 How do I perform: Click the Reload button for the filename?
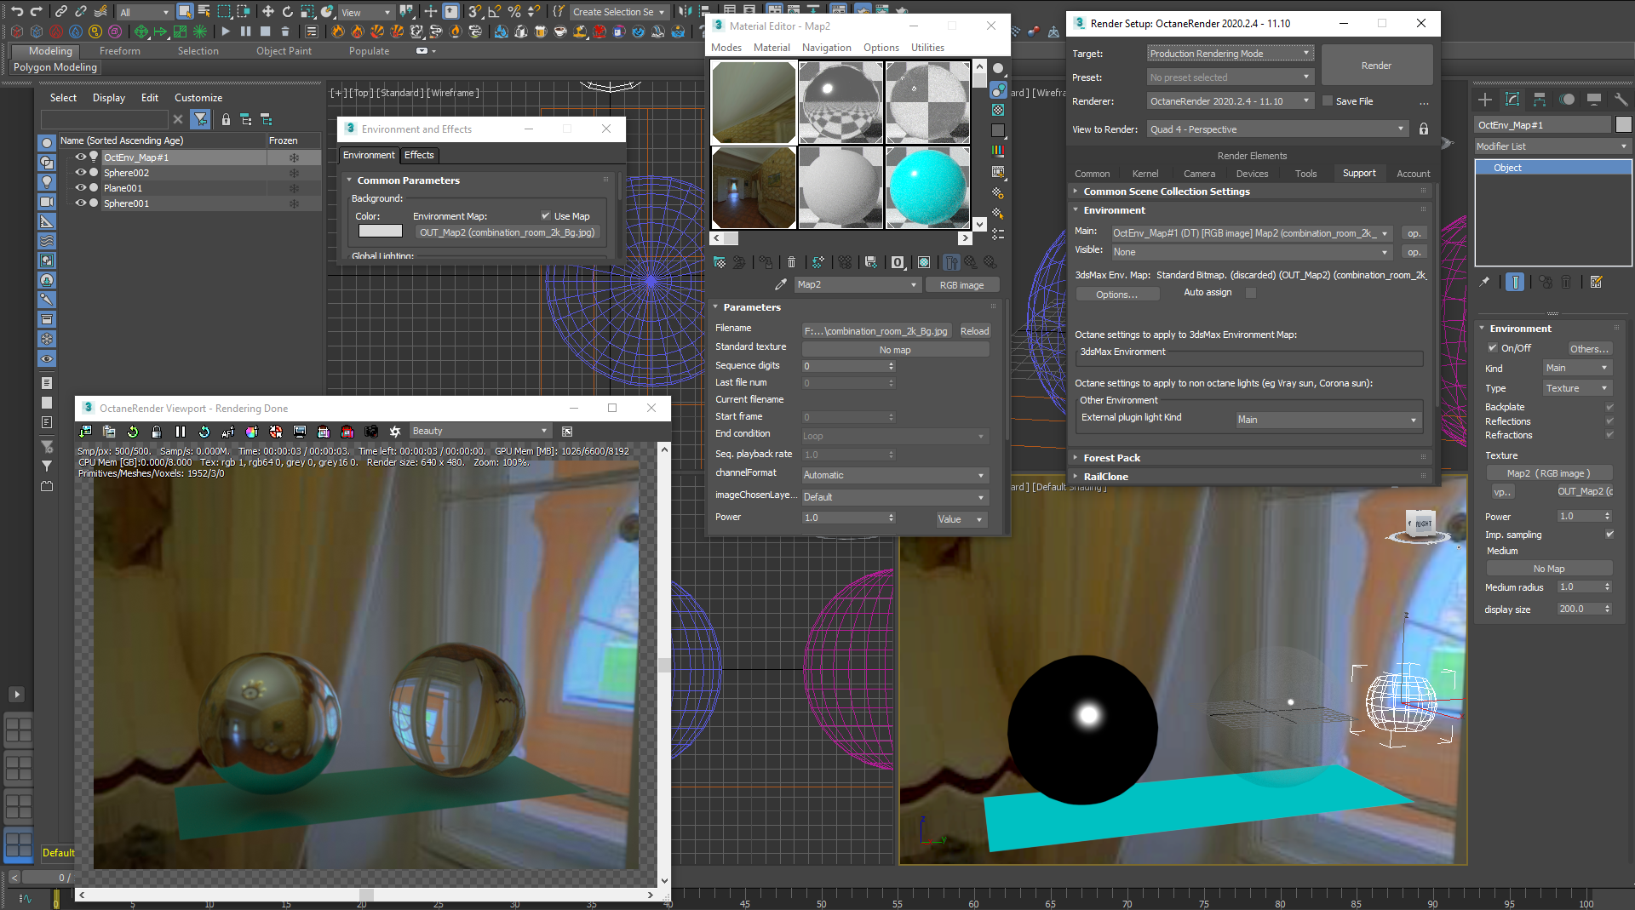click(x=974, y=331)
